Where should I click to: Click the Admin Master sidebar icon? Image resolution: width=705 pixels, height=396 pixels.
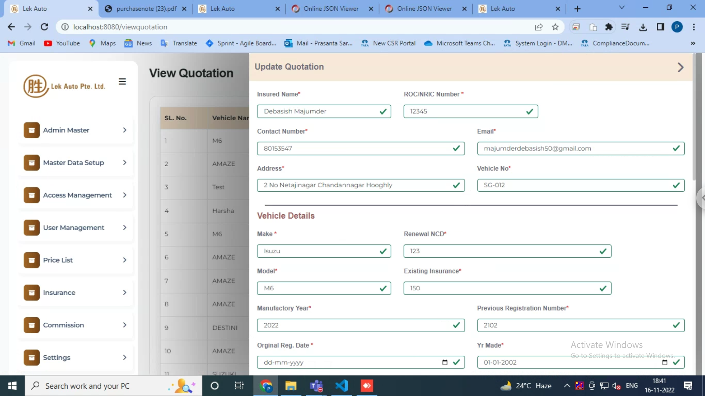(32, 130)
